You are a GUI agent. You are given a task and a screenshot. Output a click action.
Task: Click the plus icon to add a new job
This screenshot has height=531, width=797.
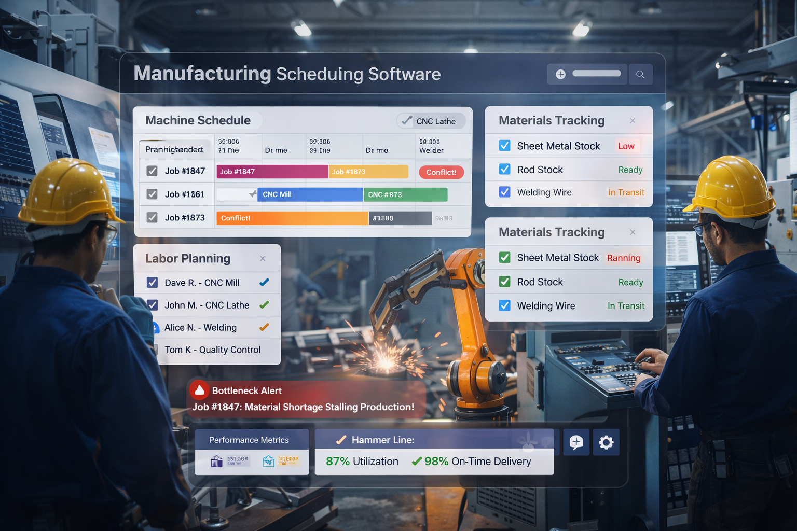point(560,74)
